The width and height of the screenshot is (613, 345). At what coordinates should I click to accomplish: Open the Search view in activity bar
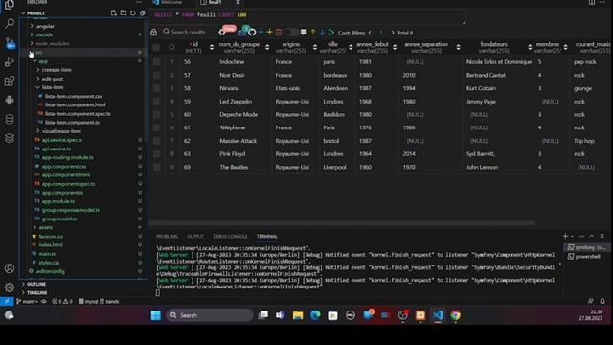10,23
